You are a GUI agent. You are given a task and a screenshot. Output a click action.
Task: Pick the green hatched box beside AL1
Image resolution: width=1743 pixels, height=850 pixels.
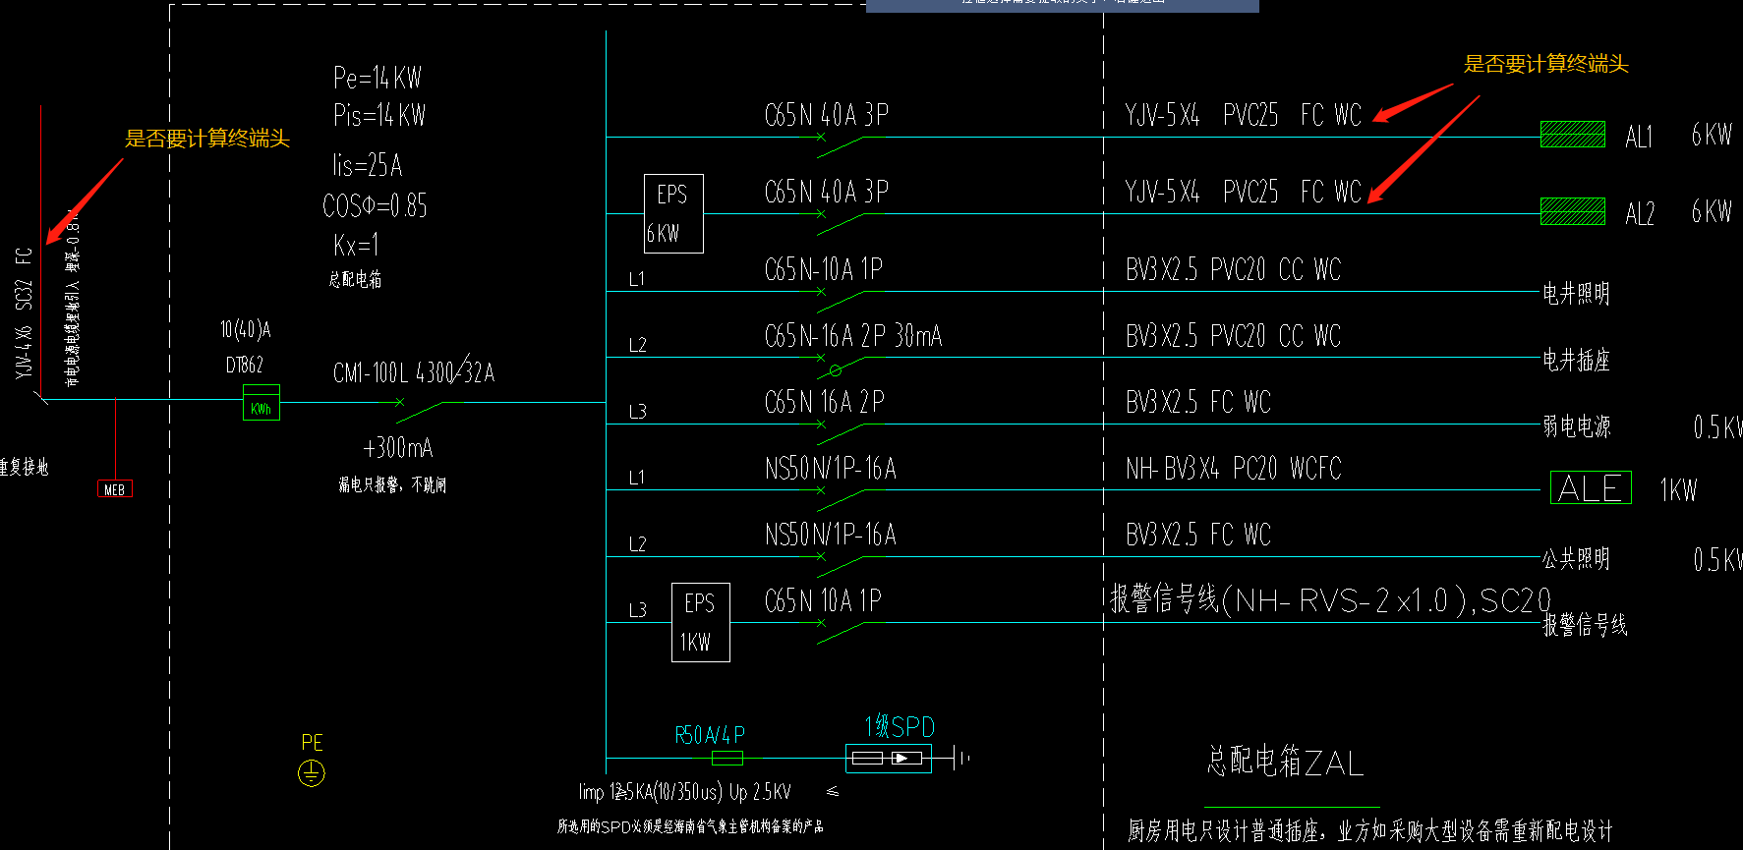[1573, 134]
